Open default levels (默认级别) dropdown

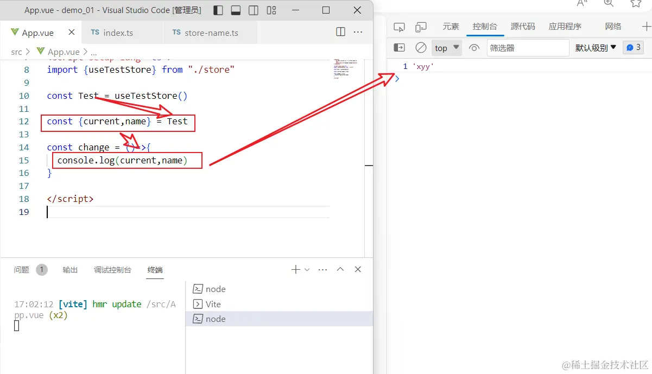click(596, 48)
